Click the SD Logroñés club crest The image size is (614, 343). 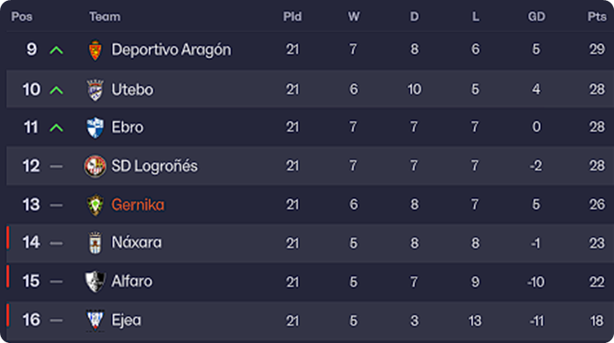coord(96,166)
